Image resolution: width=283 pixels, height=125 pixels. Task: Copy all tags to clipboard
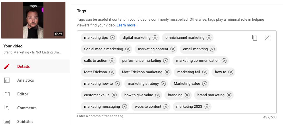coord(255,38)
